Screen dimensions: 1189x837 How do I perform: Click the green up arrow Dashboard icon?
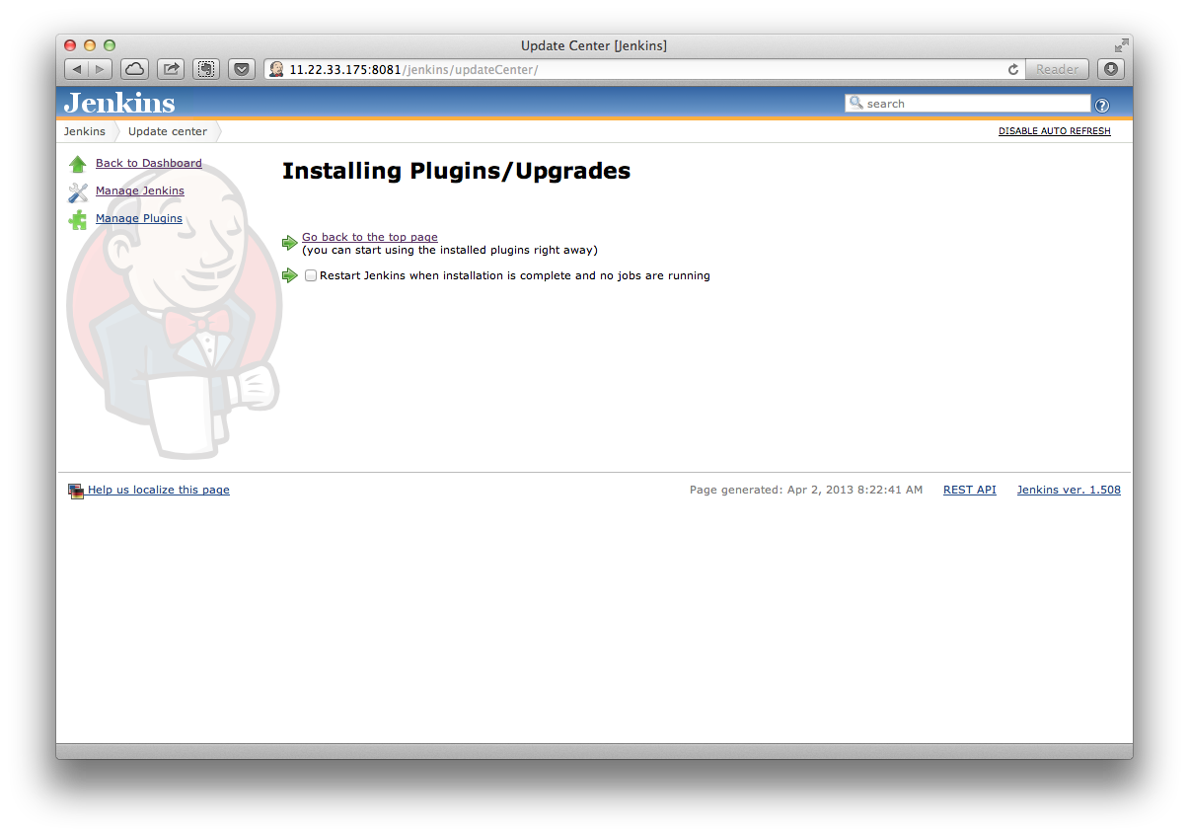tap(78, 164)
